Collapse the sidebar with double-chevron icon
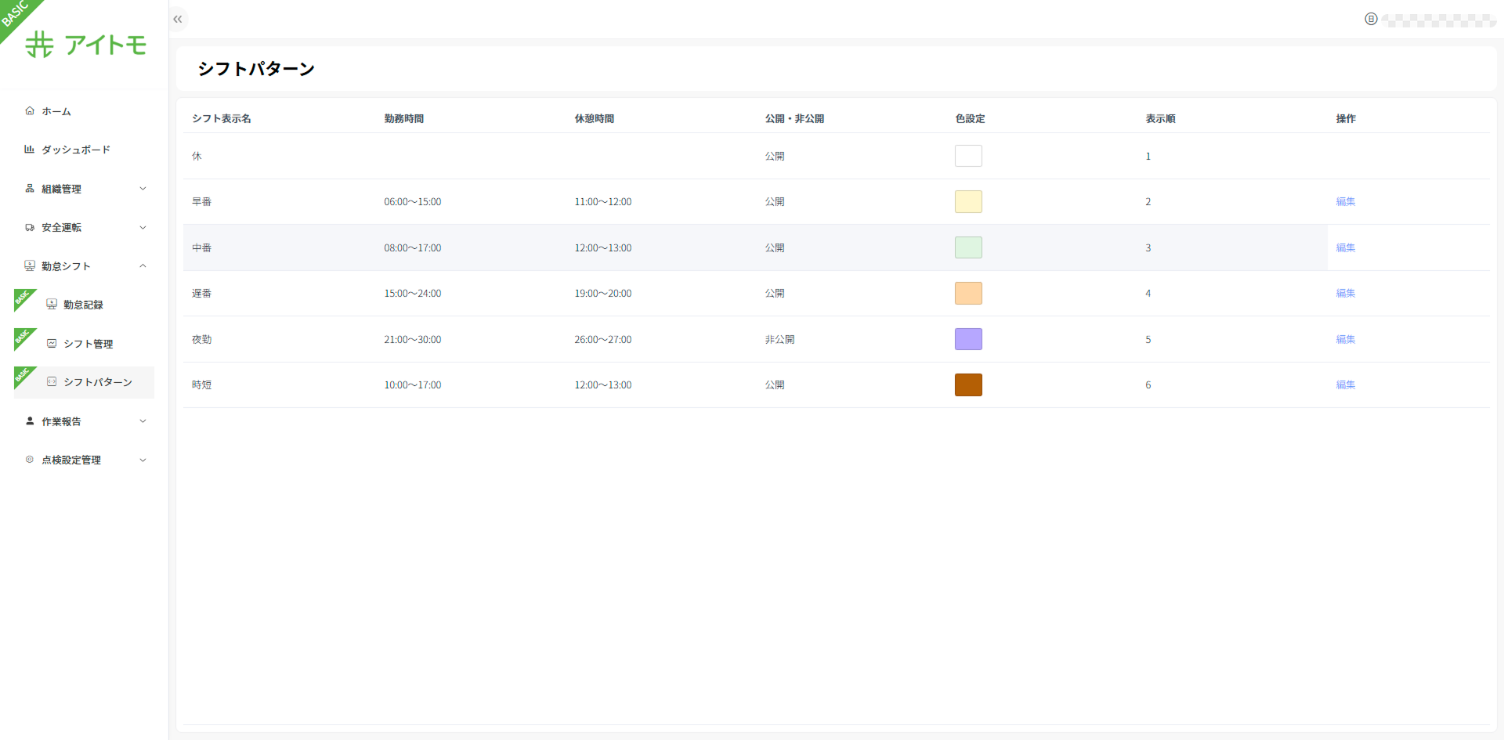Screen dimensions: 1504x740 click(x=178, y=20)
